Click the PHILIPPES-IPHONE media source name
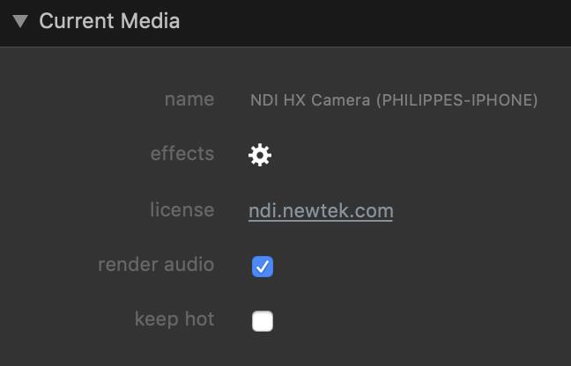Screen dimensions: 571x366 point(456,100)
